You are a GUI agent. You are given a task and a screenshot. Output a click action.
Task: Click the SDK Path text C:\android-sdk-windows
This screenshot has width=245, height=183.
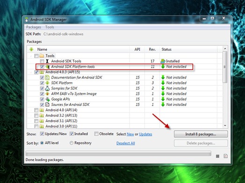point(63,34)
